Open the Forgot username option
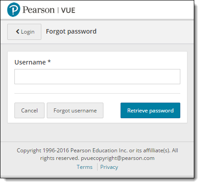 click(x=75, y=110)
